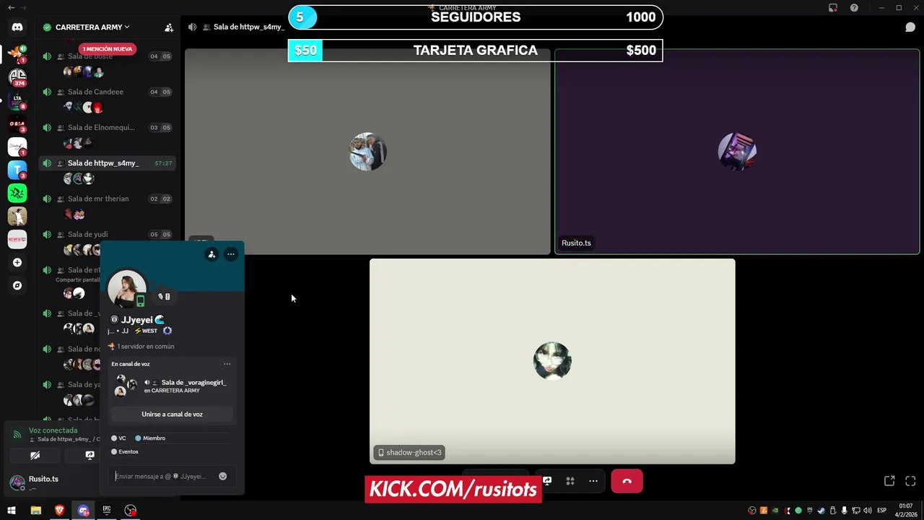Click the Add a Server plus icon

pos(17,262)
